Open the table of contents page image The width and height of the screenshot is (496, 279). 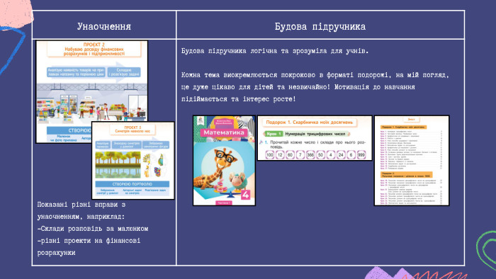[x=412, y=161]
